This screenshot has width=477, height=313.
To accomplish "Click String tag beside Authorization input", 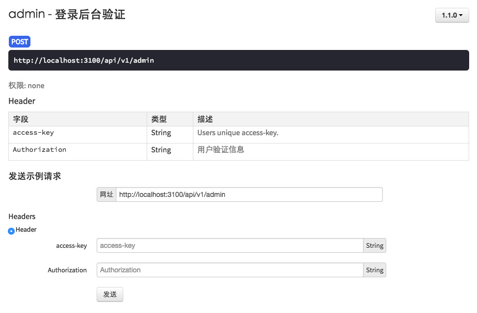I will (x=374, y=270).
